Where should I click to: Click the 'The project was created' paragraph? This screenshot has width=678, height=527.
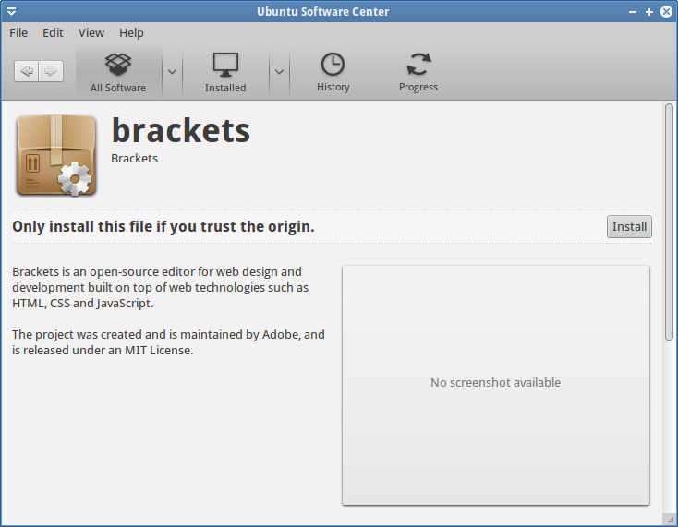pyautogui.click(x=168, y=342)
